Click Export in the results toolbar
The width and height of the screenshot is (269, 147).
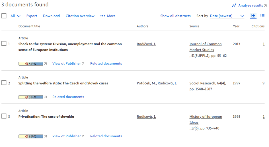tap(32, 16)
